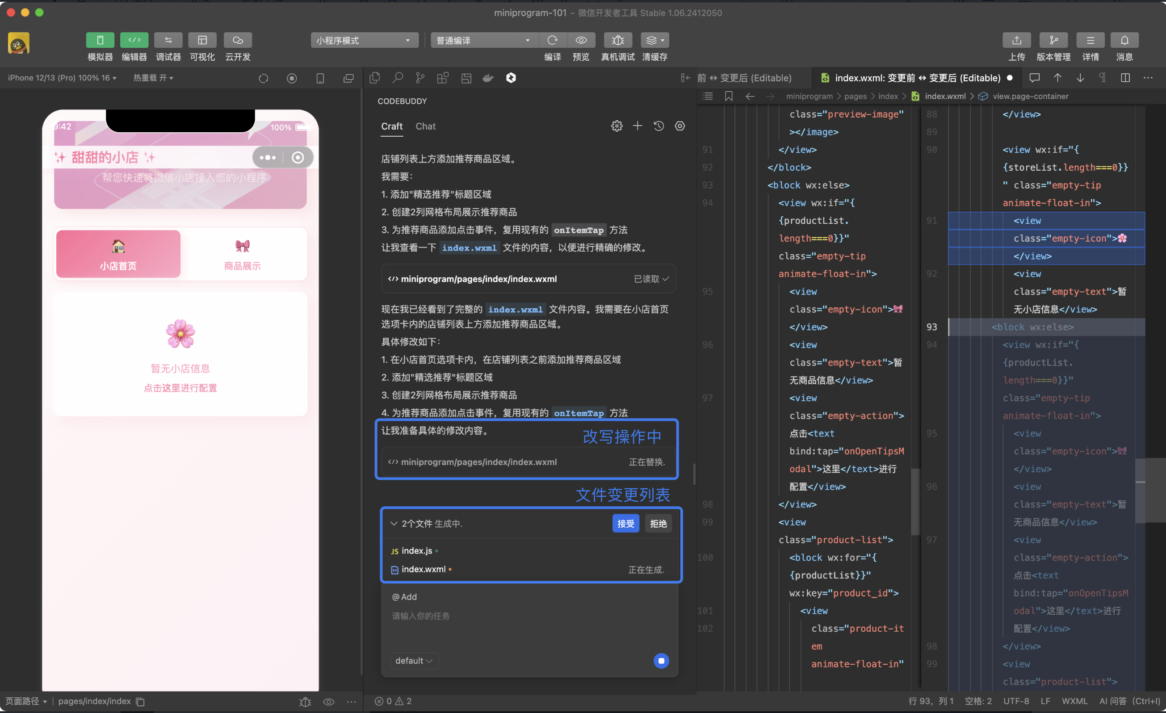Open CodeBuddy settings gear

[617, 126]
